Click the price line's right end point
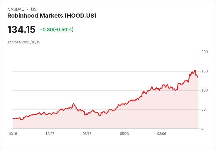216x149 pixels. (x=198, y=77)
